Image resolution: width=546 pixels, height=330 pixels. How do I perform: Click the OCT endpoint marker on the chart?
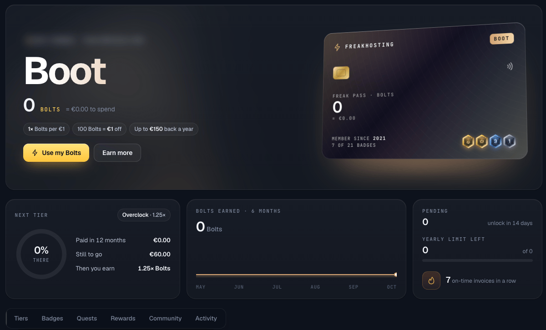395,275
